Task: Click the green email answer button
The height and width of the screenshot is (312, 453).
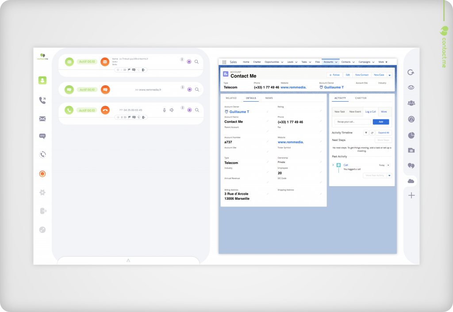Action: point(69,62)
